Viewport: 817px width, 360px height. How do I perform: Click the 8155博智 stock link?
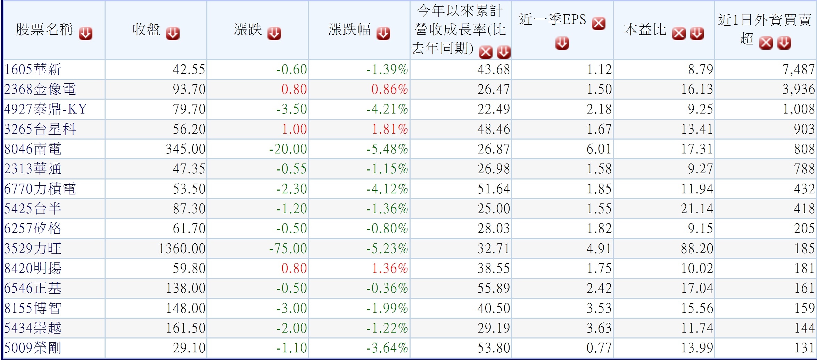point(33,308)
